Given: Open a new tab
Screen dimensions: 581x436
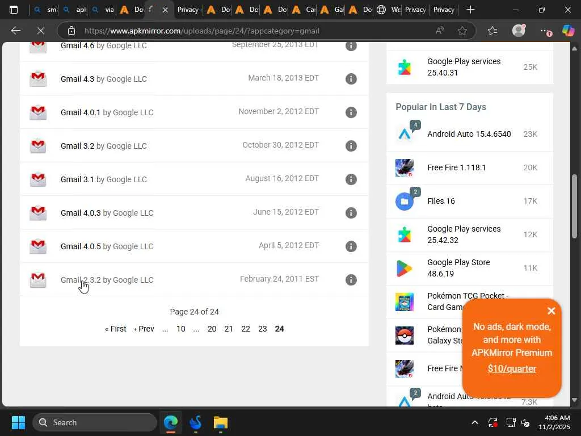Looking at the screenshot, I should [470, 10].
